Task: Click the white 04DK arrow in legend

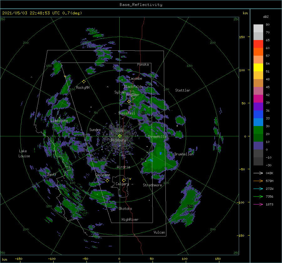Action: click(x=258, y=173)
